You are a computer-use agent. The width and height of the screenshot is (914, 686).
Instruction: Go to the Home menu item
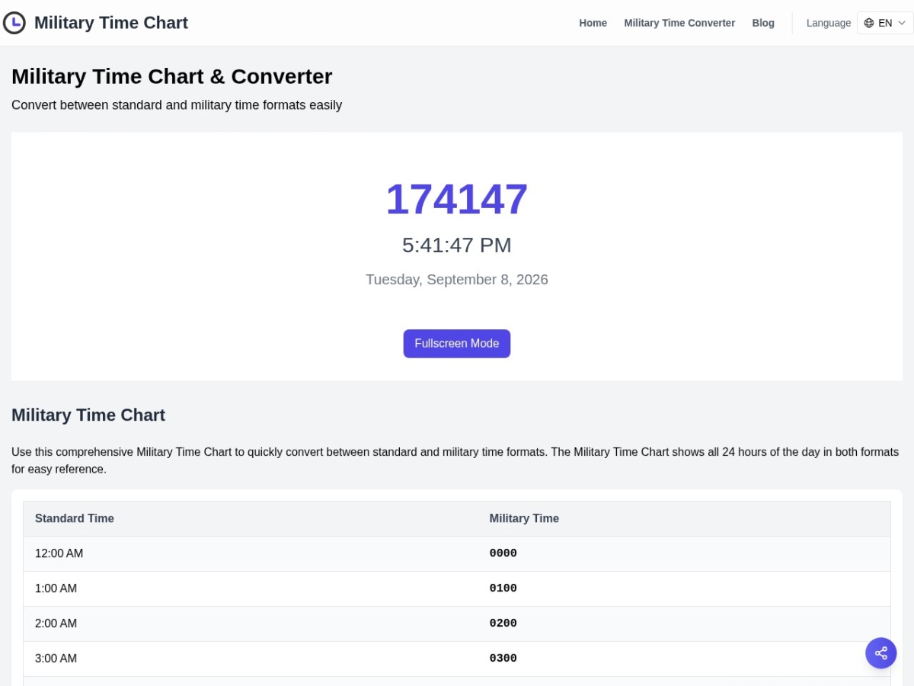(593, 23)
